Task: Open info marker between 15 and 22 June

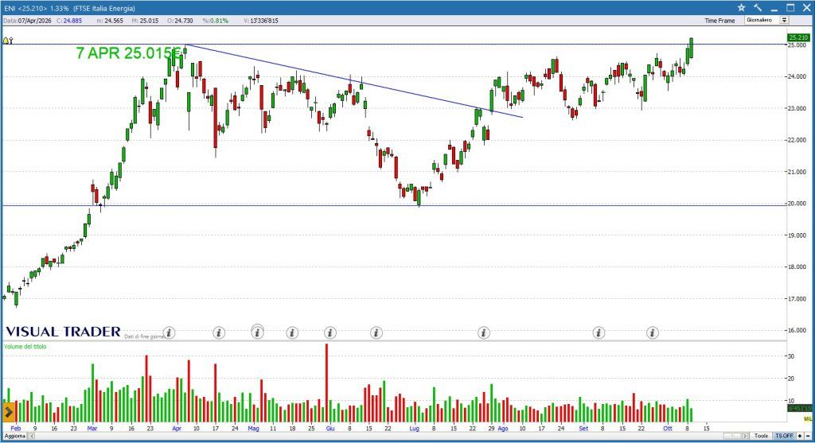Action: tap(376, 332)
